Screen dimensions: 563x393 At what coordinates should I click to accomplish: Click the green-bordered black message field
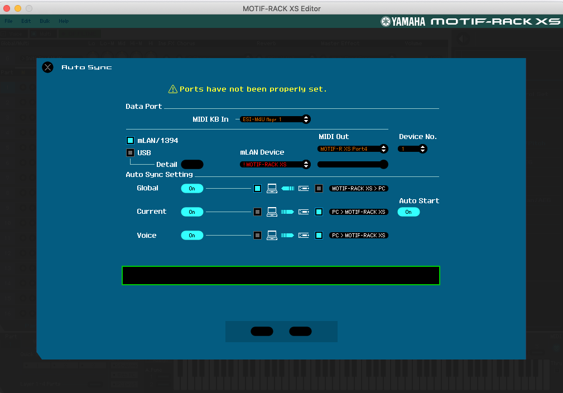[x=281, y=276]
